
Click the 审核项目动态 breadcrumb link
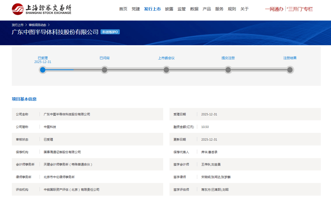[37, 25]
